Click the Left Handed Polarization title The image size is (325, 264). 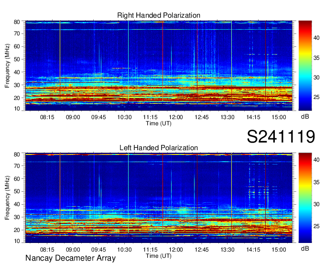pos(159,148)
